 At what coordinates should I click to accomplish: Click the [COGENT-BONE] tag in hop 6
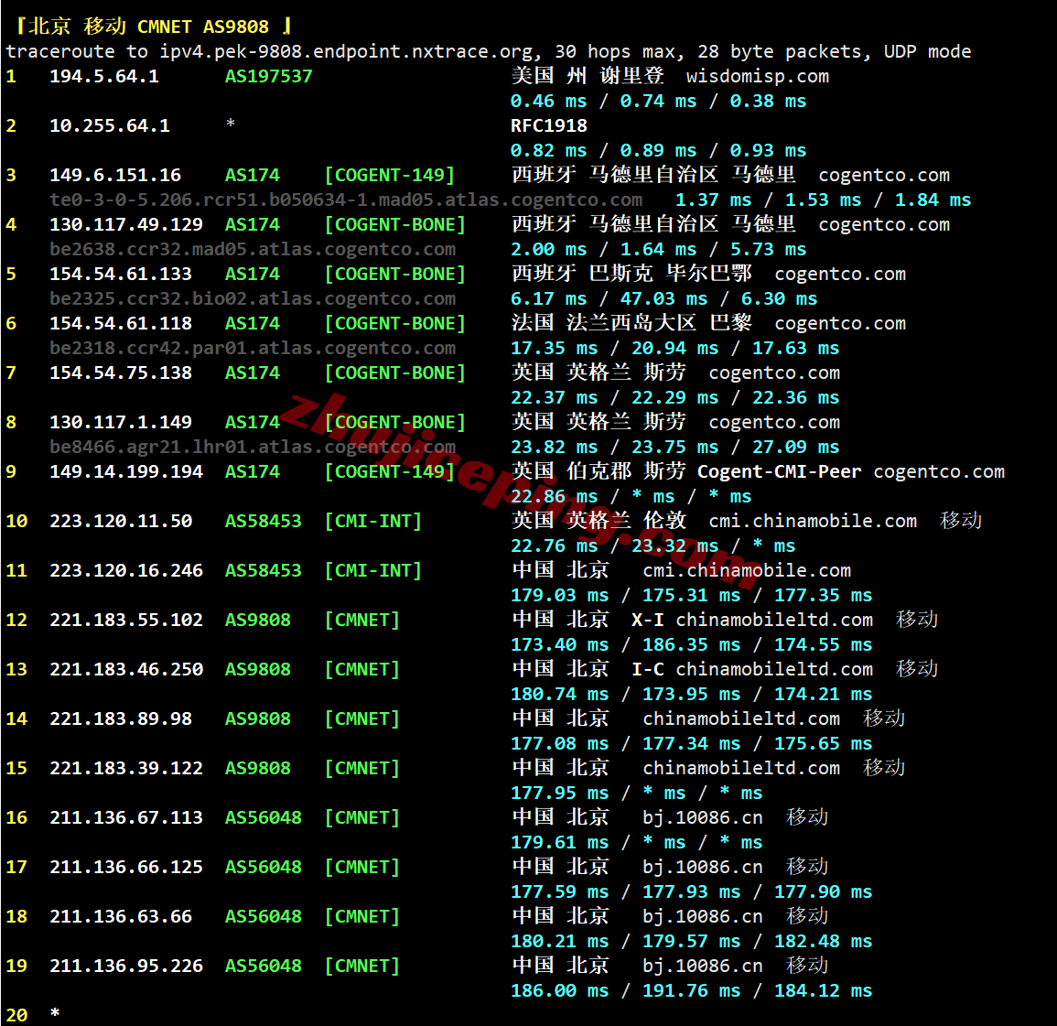click(395, 324)
